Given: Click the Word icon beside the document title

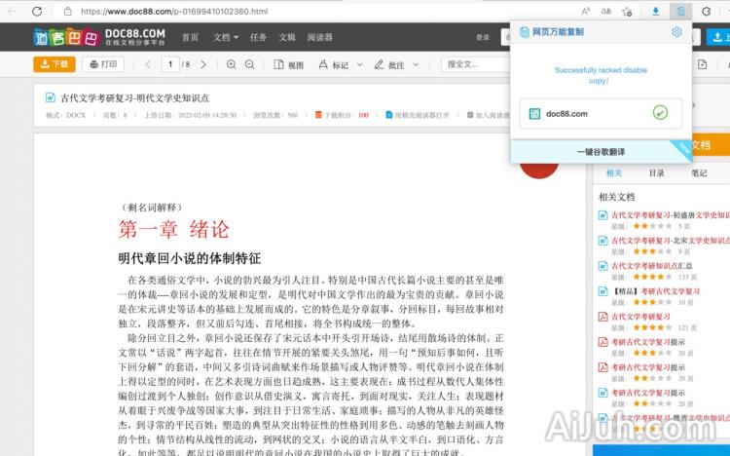Looking at the screenshot, I should coord(51,97).
